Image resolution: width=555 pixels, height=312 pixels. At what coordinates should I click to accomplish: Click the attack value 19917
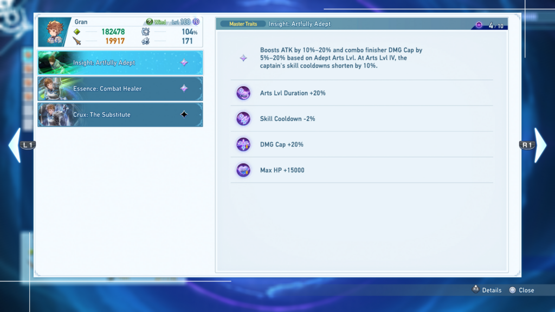pos(115,41)
